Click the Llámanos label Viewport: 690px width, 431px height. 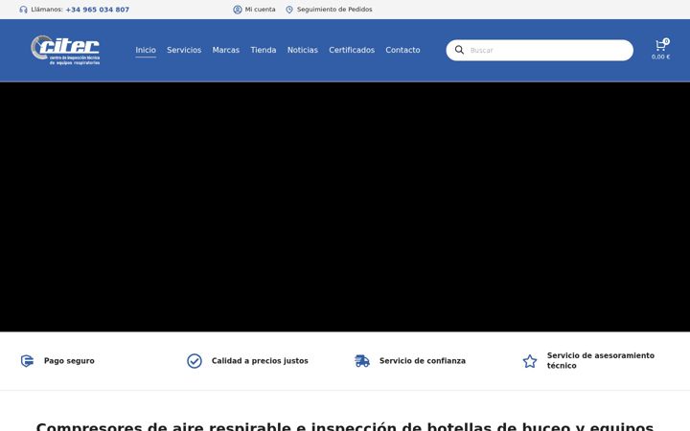tap(47, 10)
